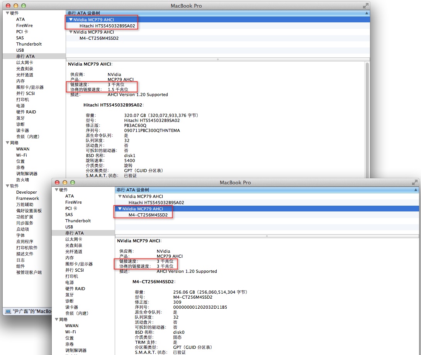Image resolution: width=421 pixels, height=355 pixels.
Task: Open 蓝牙 in the back window sidebar
Action: point(20,118)
